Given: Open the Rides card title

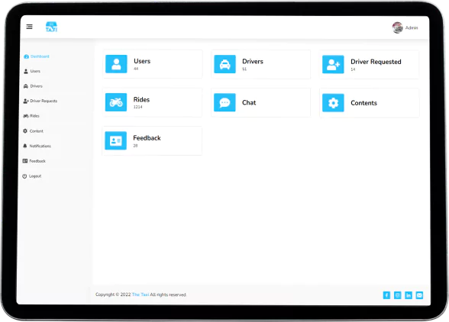Looking at the screenshot, I should click(x=141, y=100).
